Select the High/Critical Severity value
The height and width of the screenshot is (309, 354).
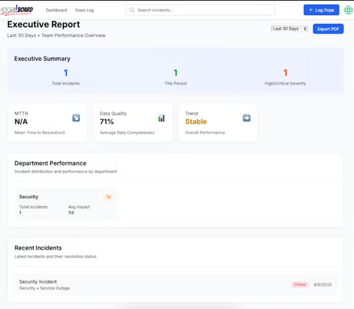coord(285,73)
